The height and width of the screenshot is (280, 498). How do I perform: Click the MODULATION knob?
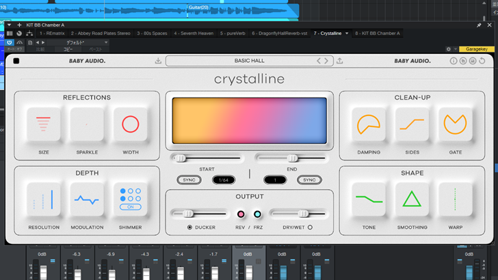tap(87, 199)
